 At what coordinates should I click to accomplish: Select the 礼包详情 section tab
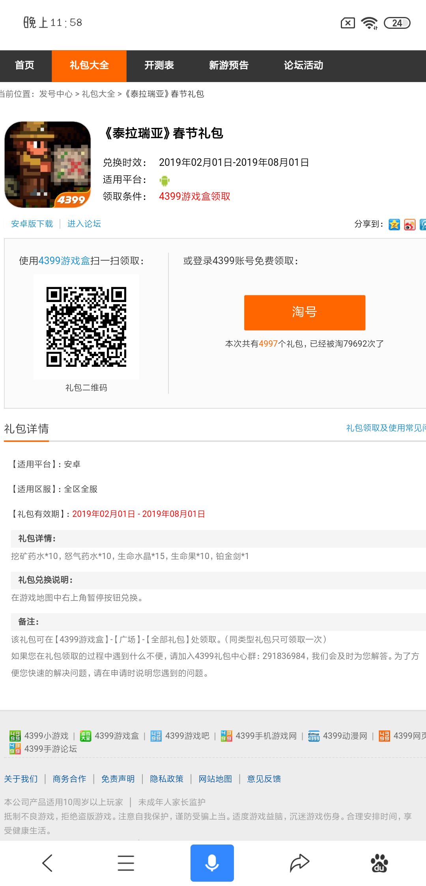(26, 429)
